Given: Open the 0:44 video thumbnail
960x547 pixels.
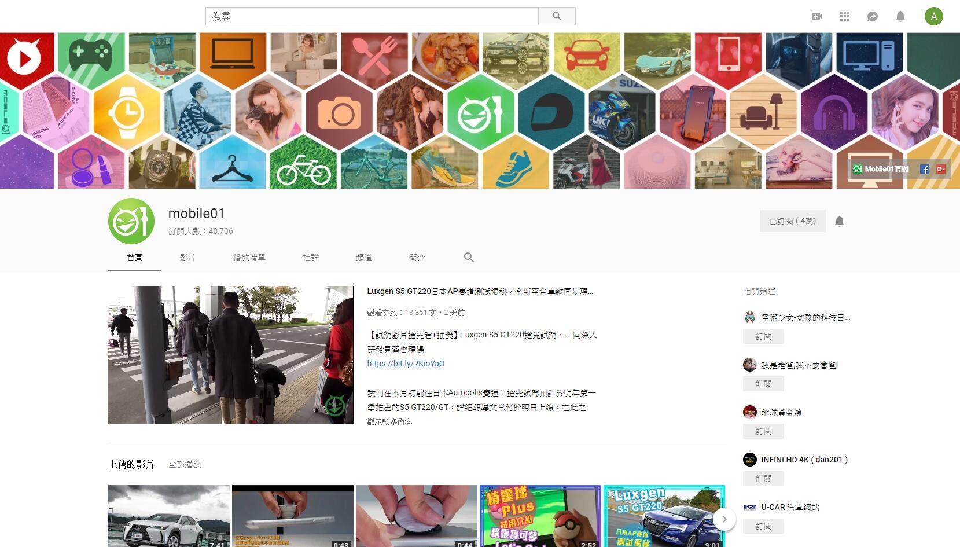Looking at the screenshot, I should tap(417, 516).
